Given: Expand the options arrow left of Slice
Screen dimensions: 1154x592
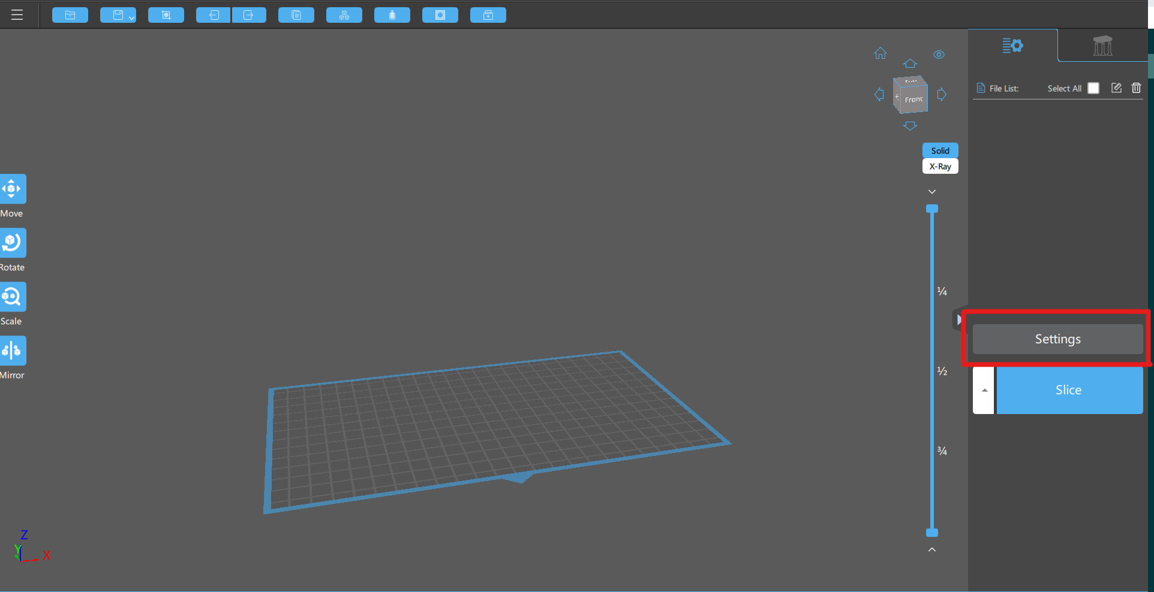Looking at the screenshot, I should click(984, 390).
